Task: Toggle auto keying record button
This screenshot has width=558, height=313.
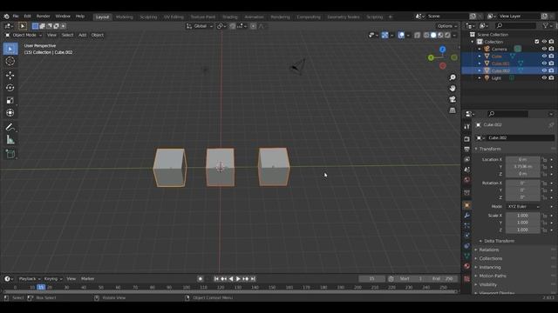Action: (201, 279)
